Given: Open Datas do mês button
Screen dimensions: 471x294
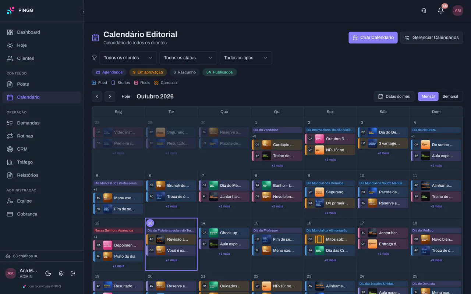Looking at the screenshot, I should click(394, 96).
